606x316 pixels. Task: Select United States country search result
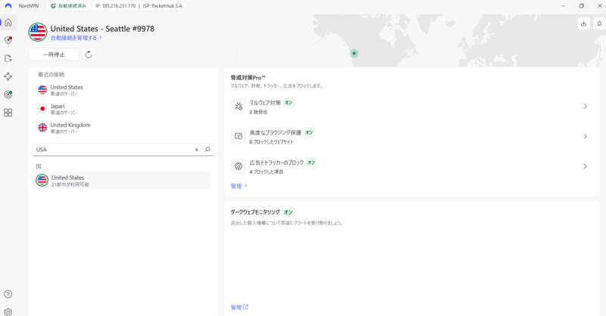[x=122, y=181]
